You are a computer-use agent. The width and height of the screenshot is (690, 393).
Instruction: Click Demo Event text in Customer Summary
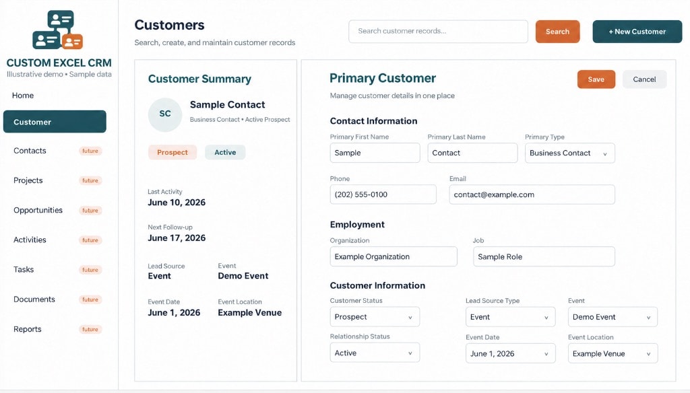pos(243,276)
